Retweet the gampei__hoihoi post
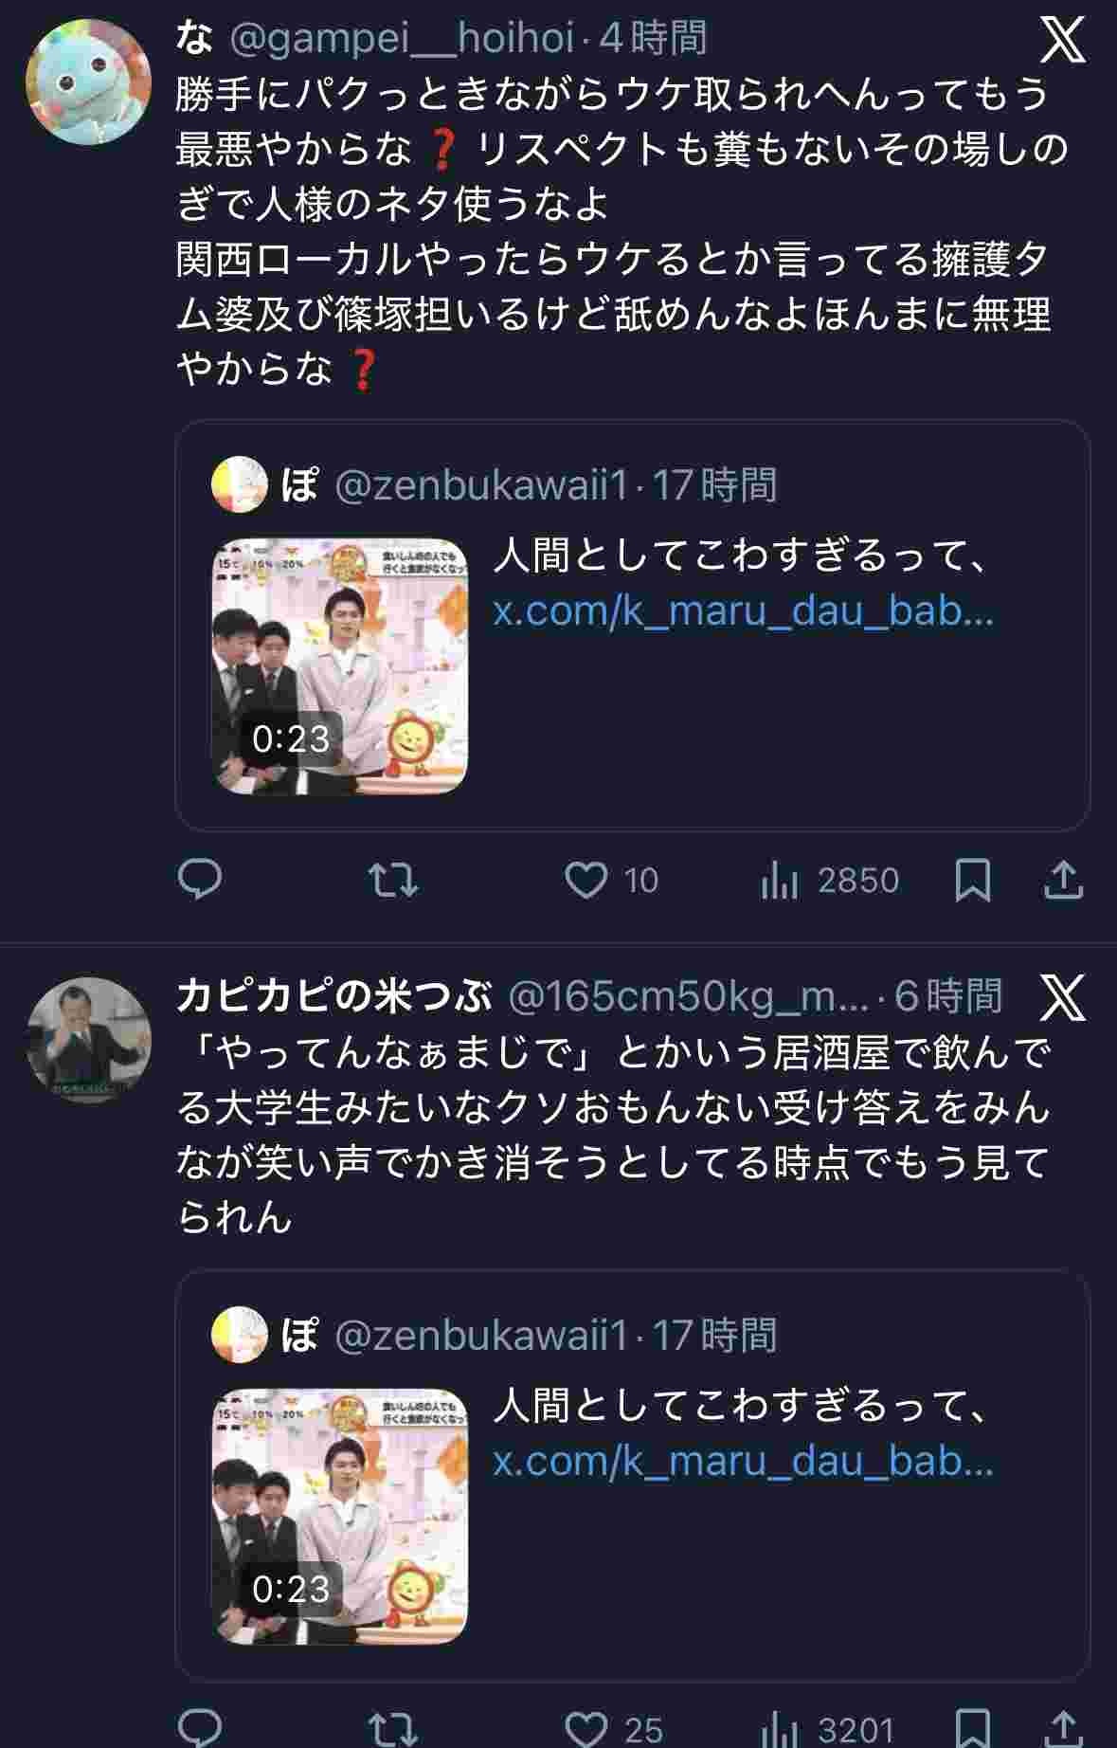 click(392, 880)
